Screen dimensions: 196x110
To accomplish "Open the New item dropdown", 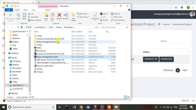I will click(83, 14).
